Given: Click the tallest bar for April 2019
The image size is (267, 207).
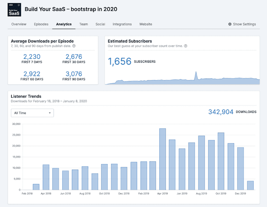Looking at the screenshot, I should coord(163,159).
